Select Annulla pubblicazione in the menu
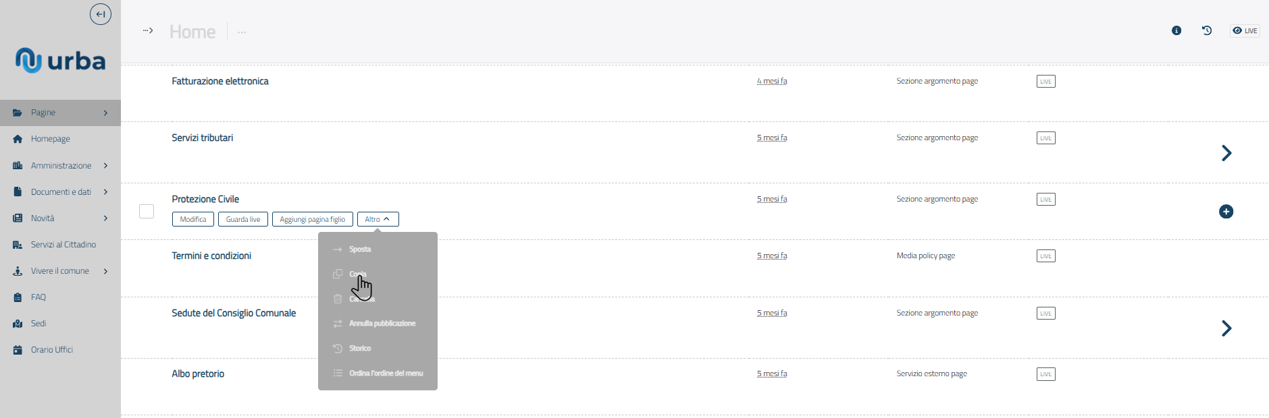 tap(382, 324)
